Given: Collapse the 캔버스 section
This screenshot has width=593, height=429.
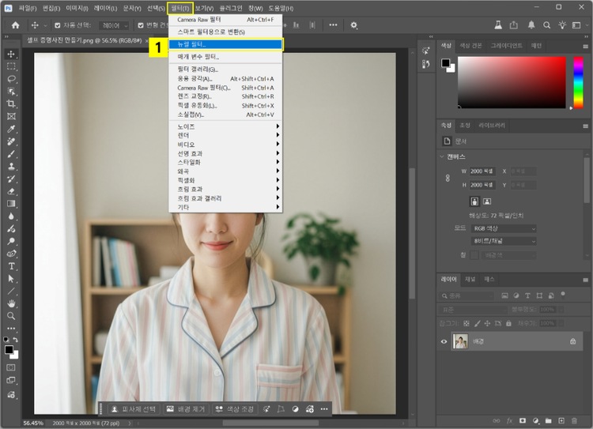Looking at the screenshot, I should (x=442, y=156).
